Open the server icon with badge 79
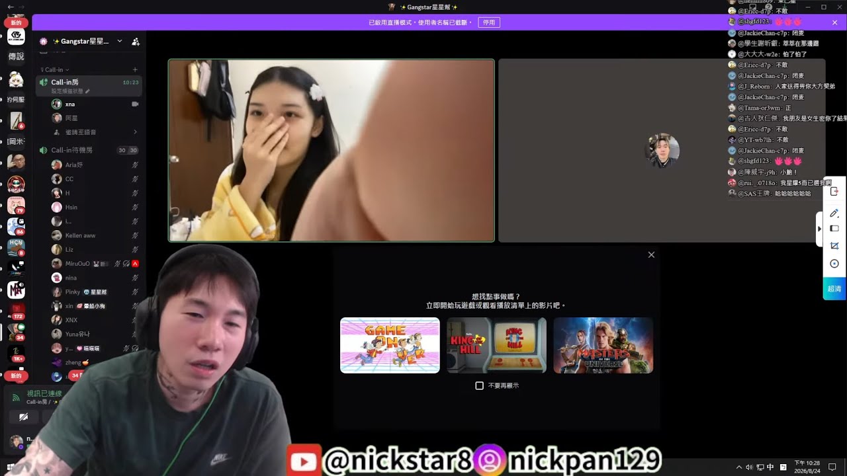The height and width of the screenshot is (476, 847). (x=16, y=206)
